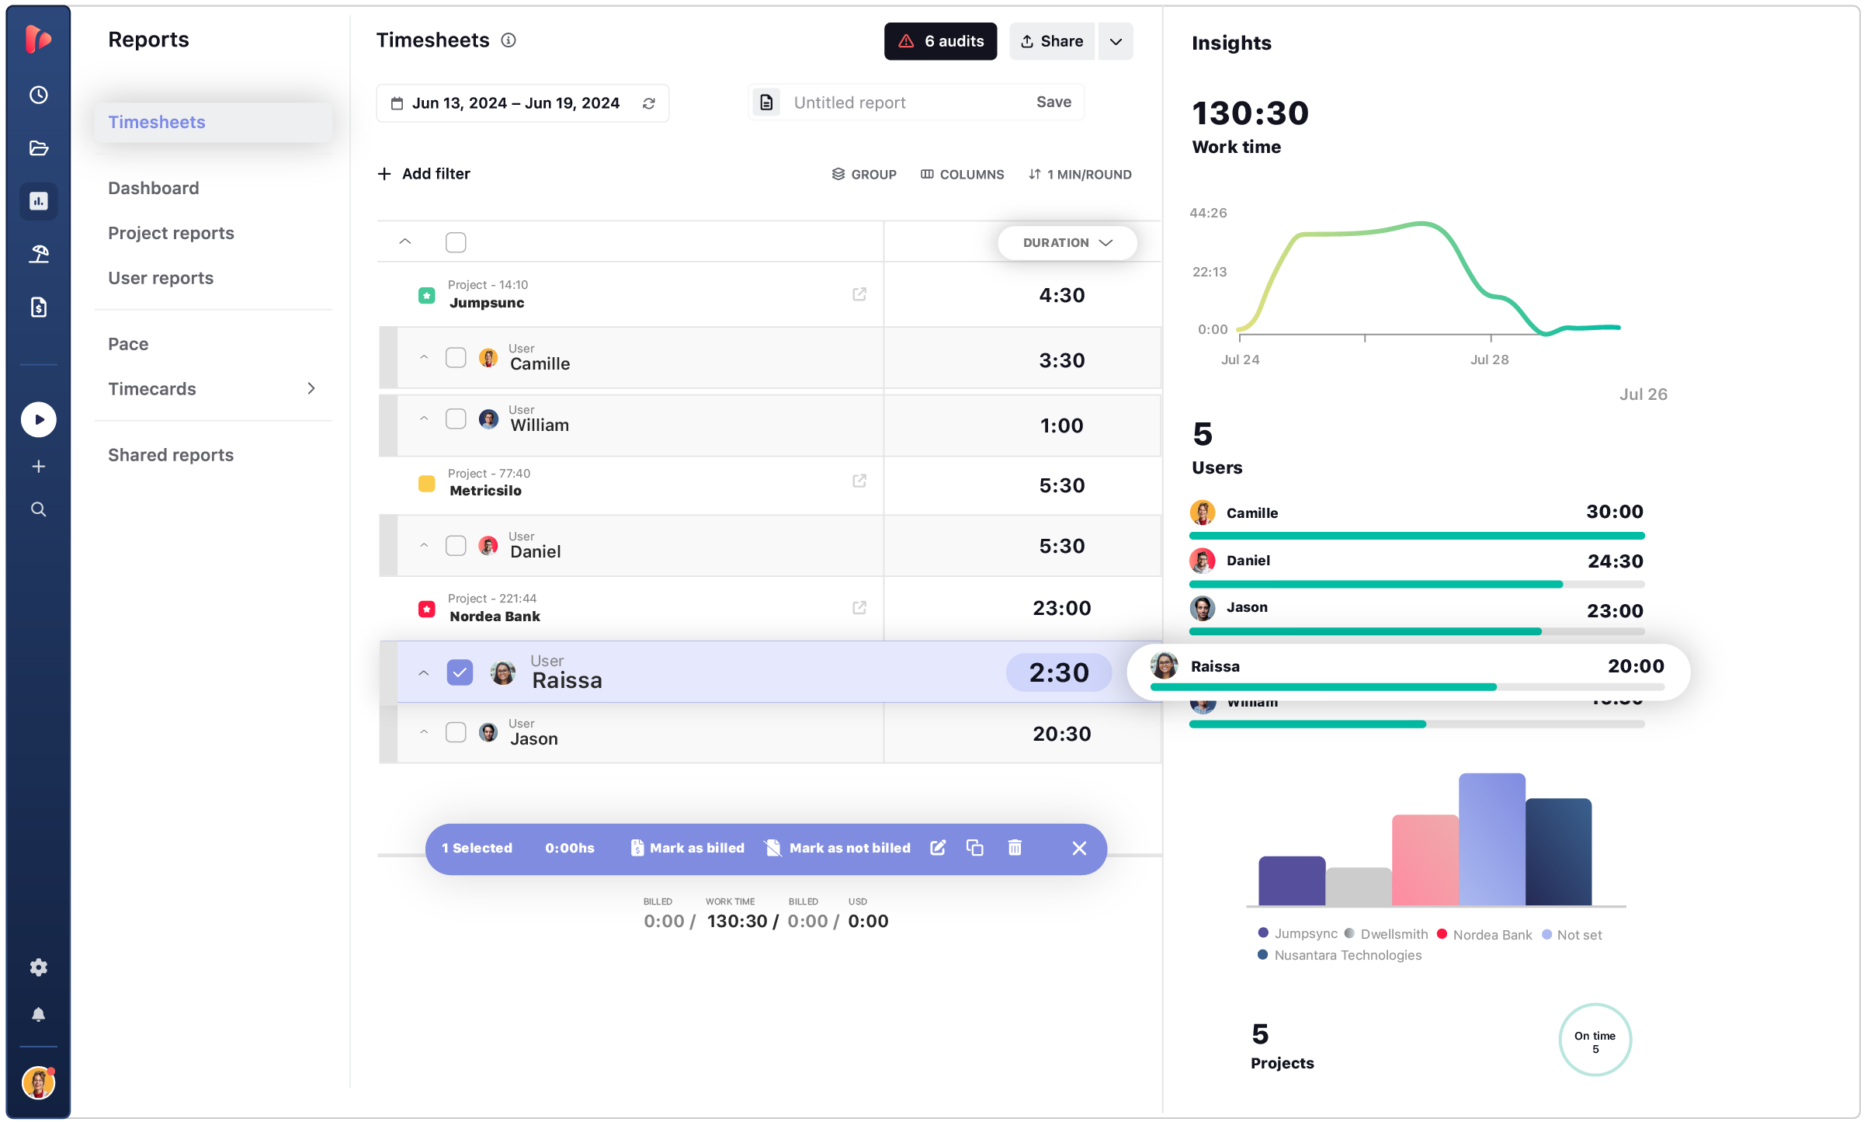Switch to the Timesheets section
Viewport: 1864px width, 1122px height.
pos(157,122)
